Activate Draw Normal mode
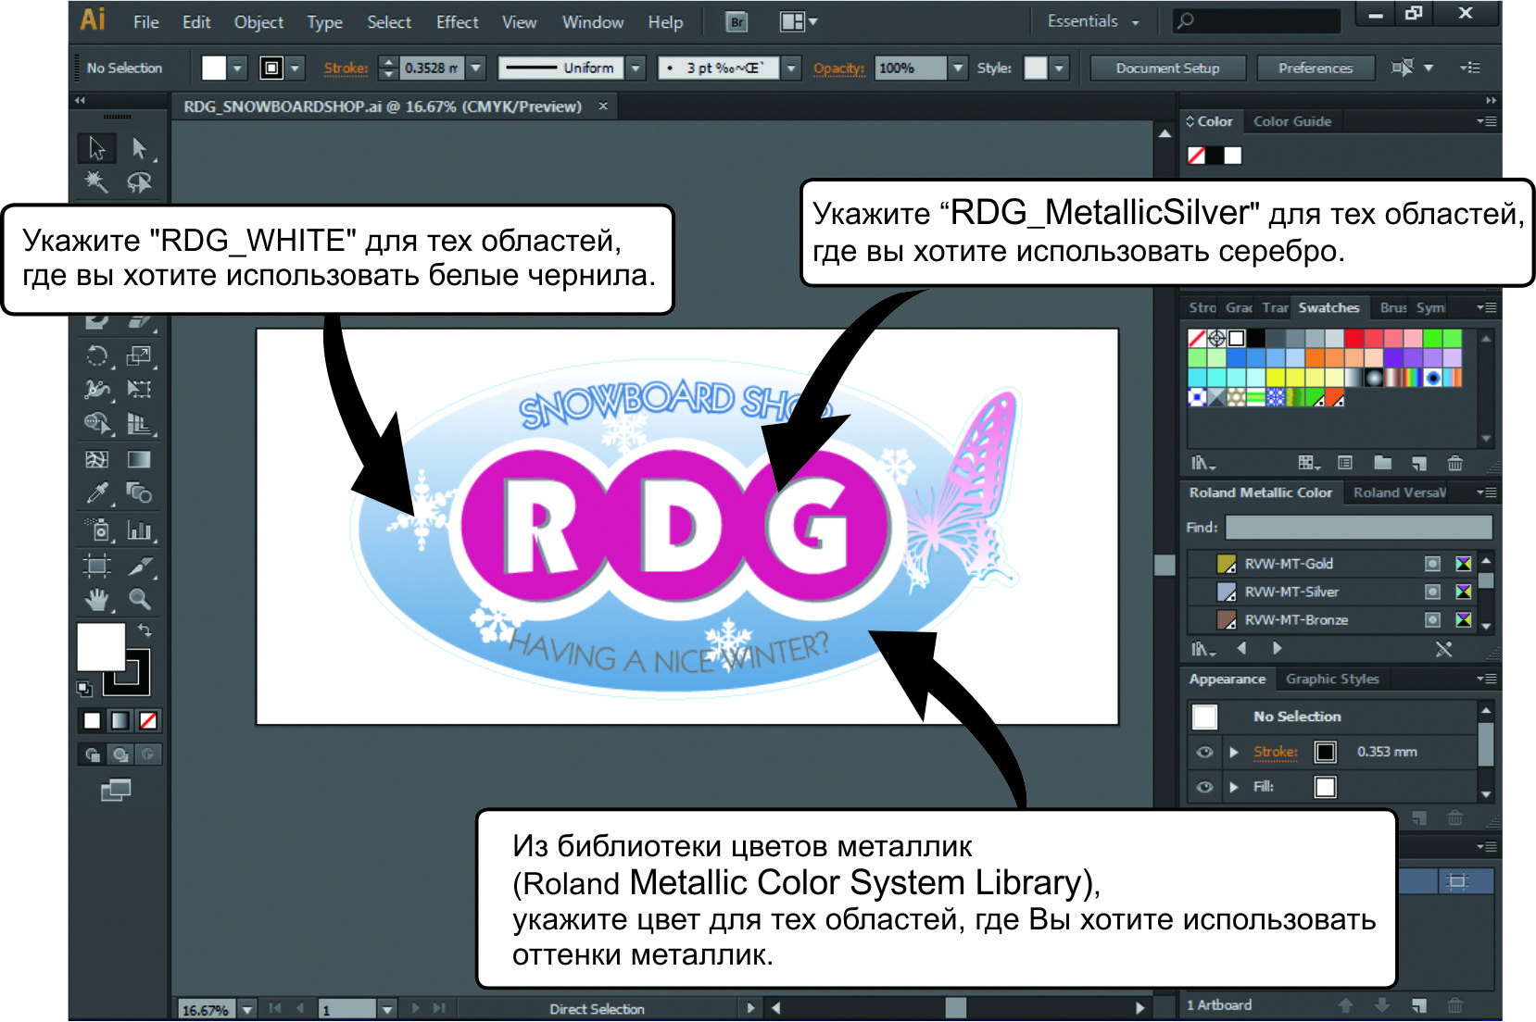The width and height of the screenshot is (1536, 1022). pyautogui.click(x=93, y=754)
